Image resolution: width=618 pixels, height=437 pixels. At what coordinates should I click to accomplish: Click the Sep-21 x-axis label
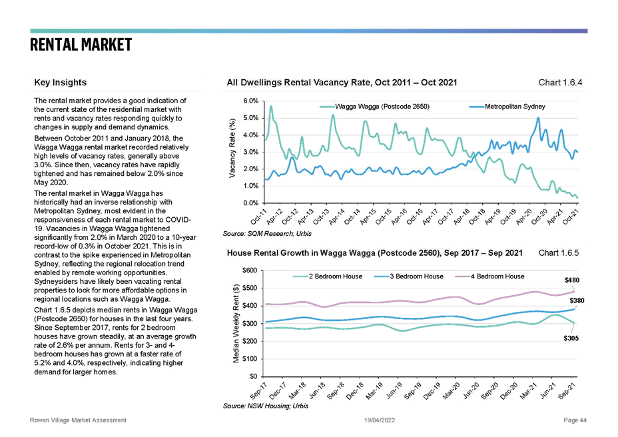point(566,391)
